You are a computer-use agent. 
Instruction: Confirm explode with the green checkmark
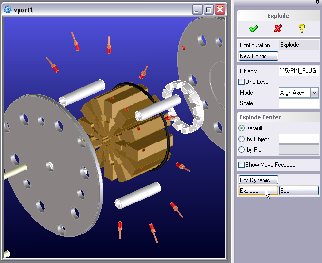[x=253, y=29]
